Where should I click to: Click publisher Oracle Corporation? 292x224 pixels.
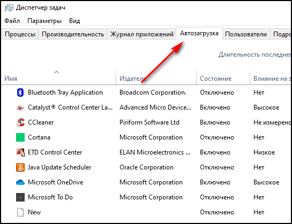[146, 167]
